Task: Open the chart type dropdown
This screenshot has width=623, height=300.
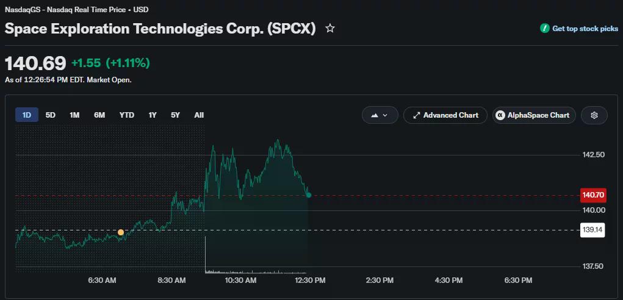Action: [380, 115]
